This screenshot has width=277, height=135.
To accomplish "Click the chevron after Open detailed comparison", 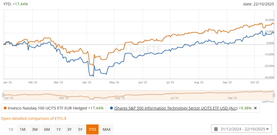I will [x=65, y=118].
